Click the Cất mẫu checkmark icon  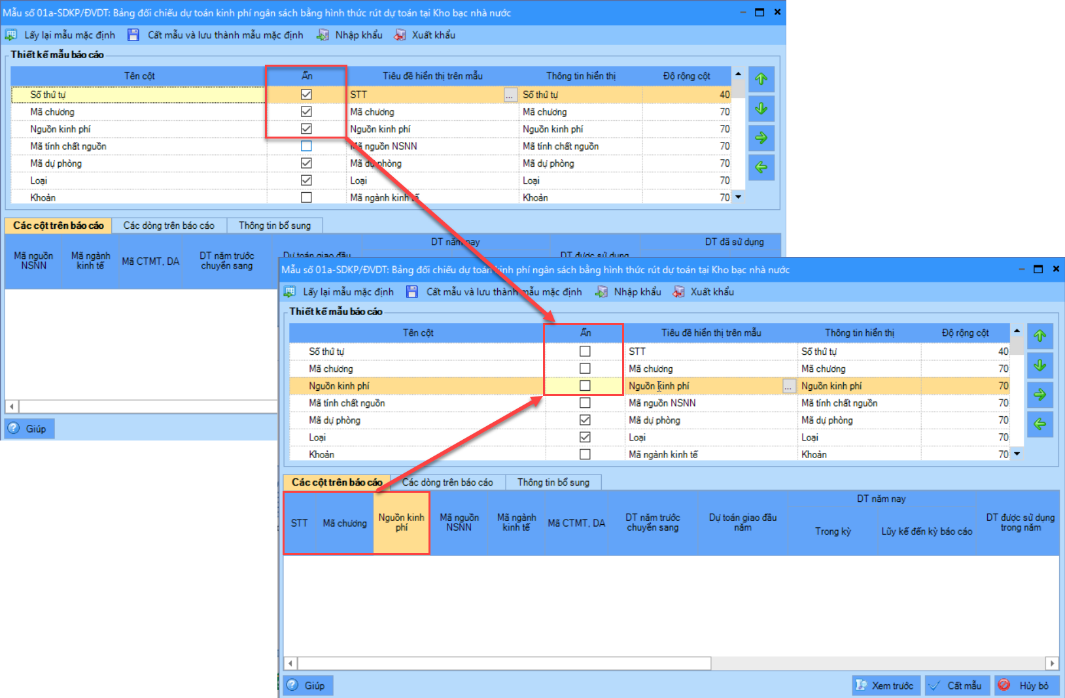click(935, 685)
